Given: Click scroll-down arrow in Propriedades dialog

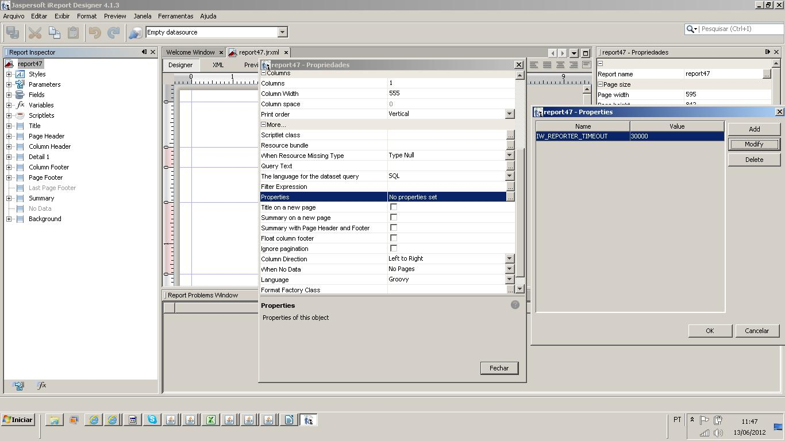Looking at the screenshot, I should (x=520, y=289).
